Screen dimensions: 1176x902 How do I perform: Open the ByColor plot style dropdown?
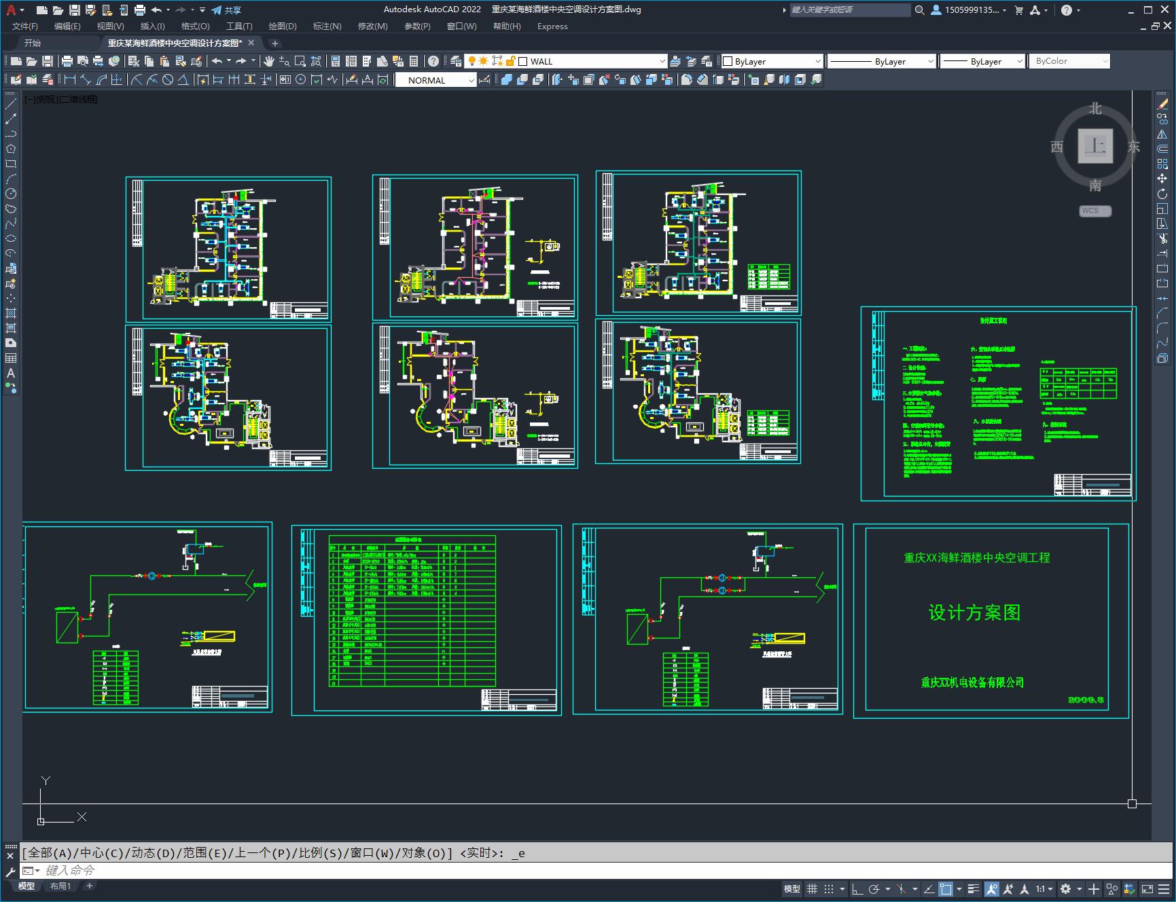point(1105,61)
